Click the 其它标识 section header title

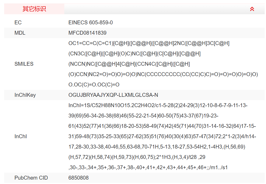34,9
